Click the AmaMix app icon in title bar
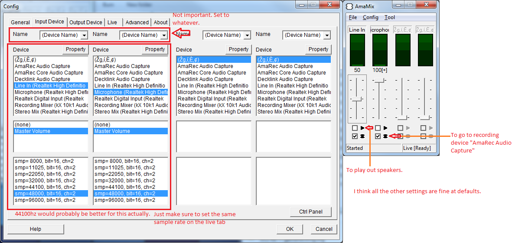 351,5
